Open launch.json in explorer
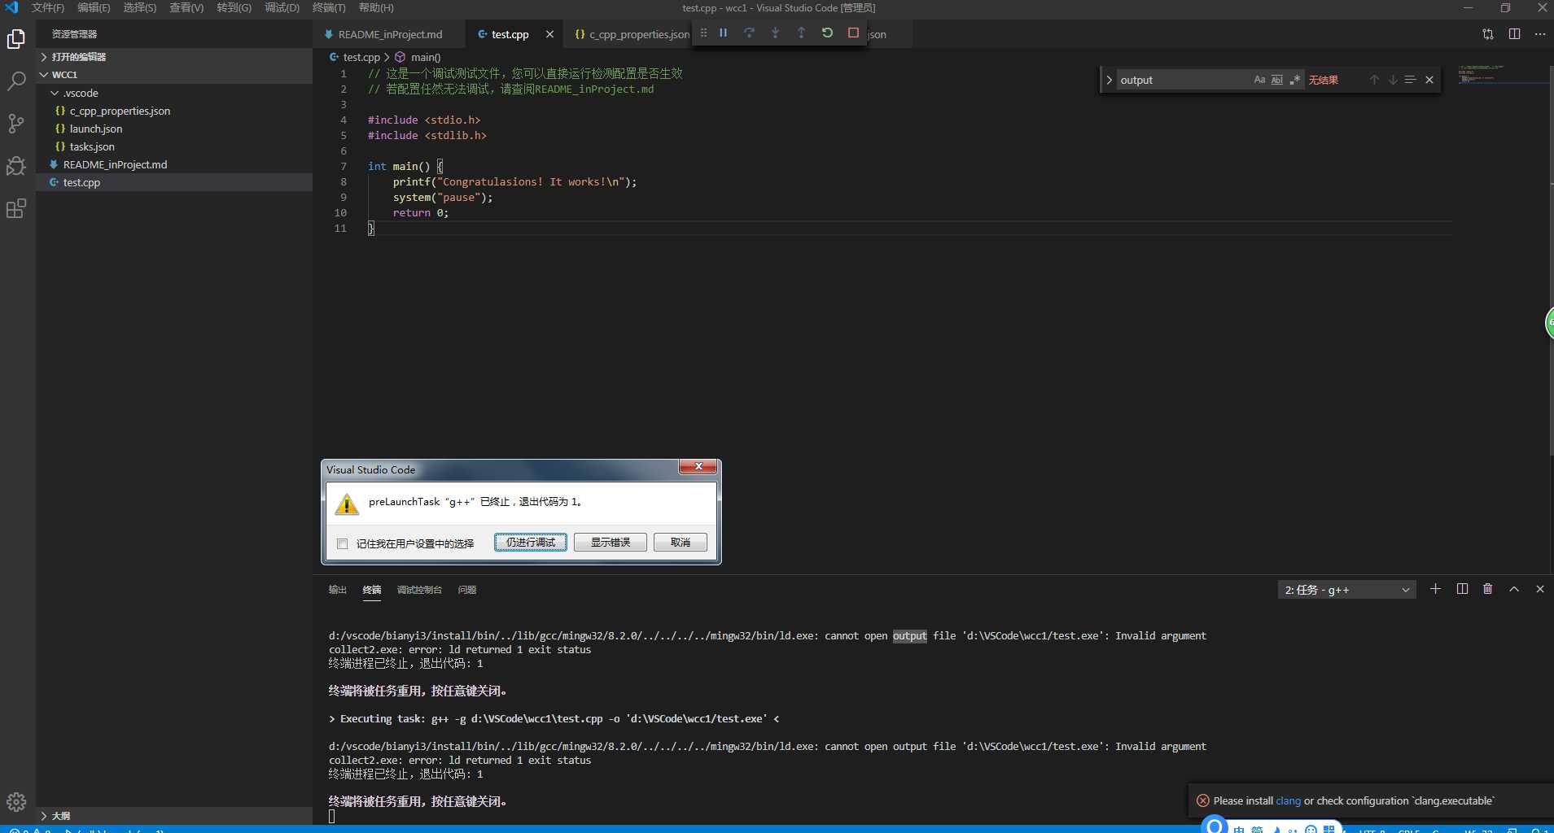Viewport: 1554px width, 833px height. [x=174, y=129]
